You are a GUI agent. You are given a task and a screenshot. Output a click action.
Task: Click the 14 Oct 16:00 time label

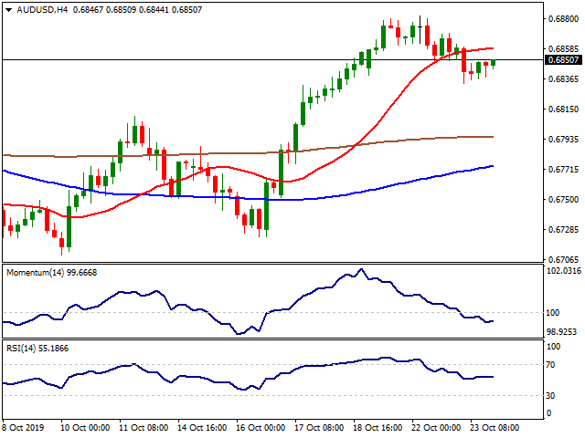[x=202, y=428]
